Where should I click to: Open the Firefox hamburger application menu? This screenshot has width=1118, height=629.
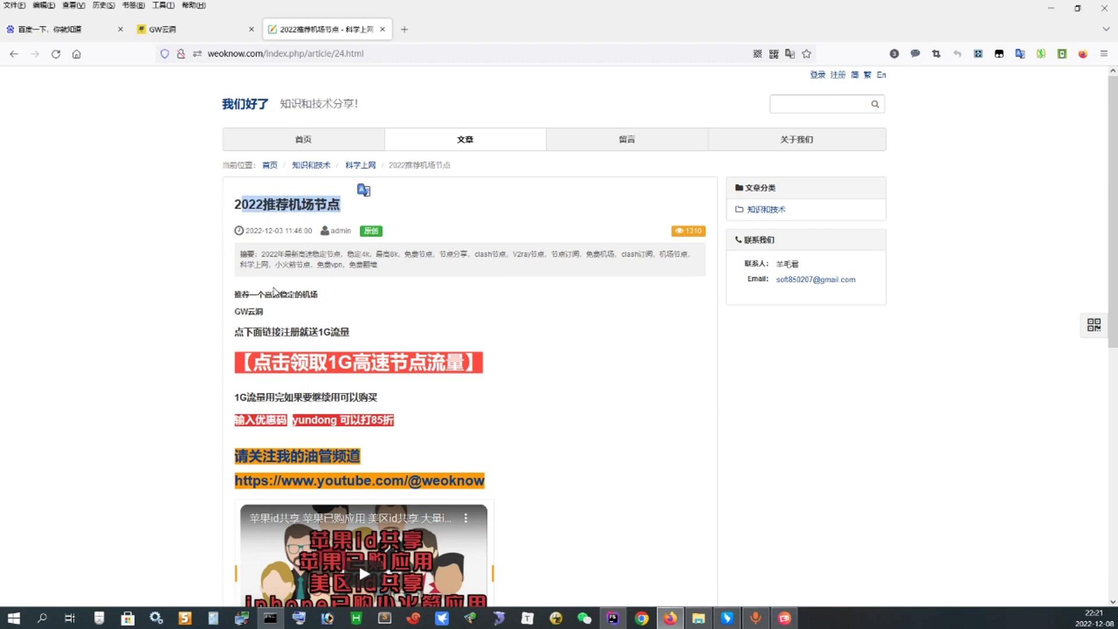click(x=1103, y=54)
